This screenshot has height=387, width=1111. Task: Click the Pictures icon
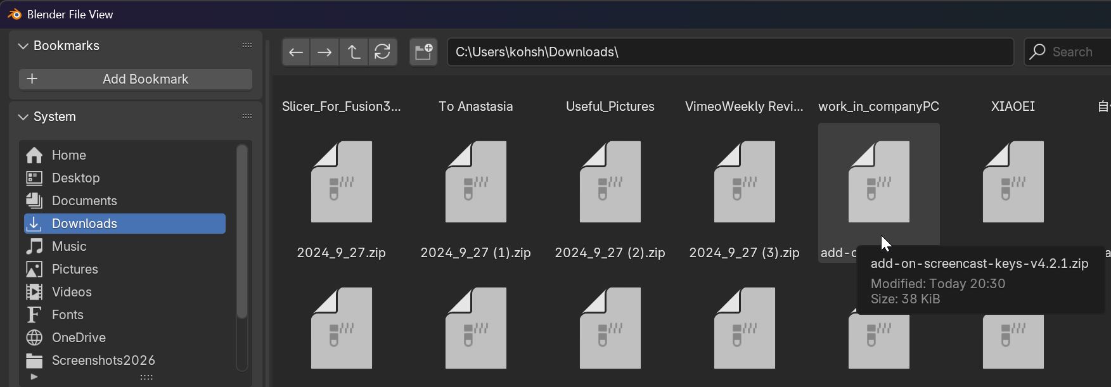click(34, 269)
